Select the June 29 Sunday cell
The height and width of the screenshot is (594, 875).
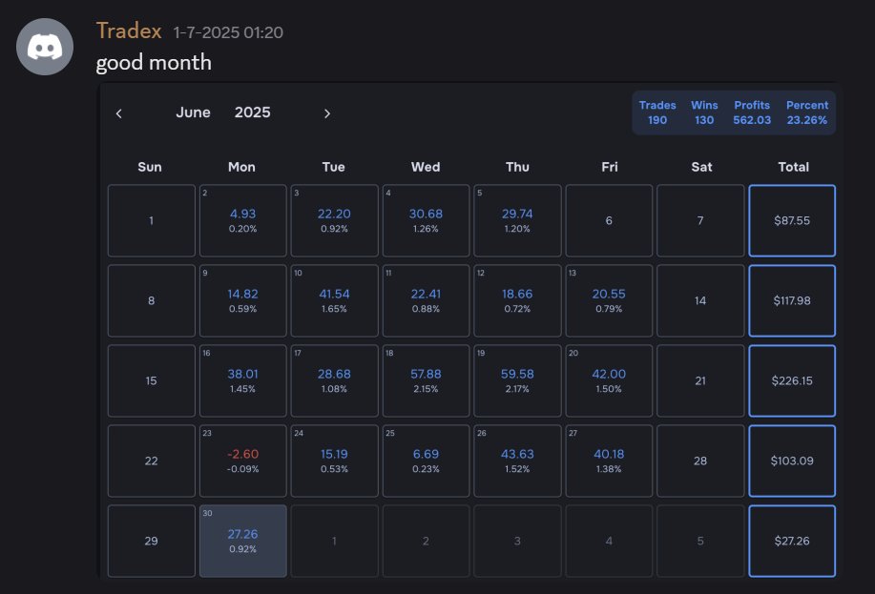point(151,541)
